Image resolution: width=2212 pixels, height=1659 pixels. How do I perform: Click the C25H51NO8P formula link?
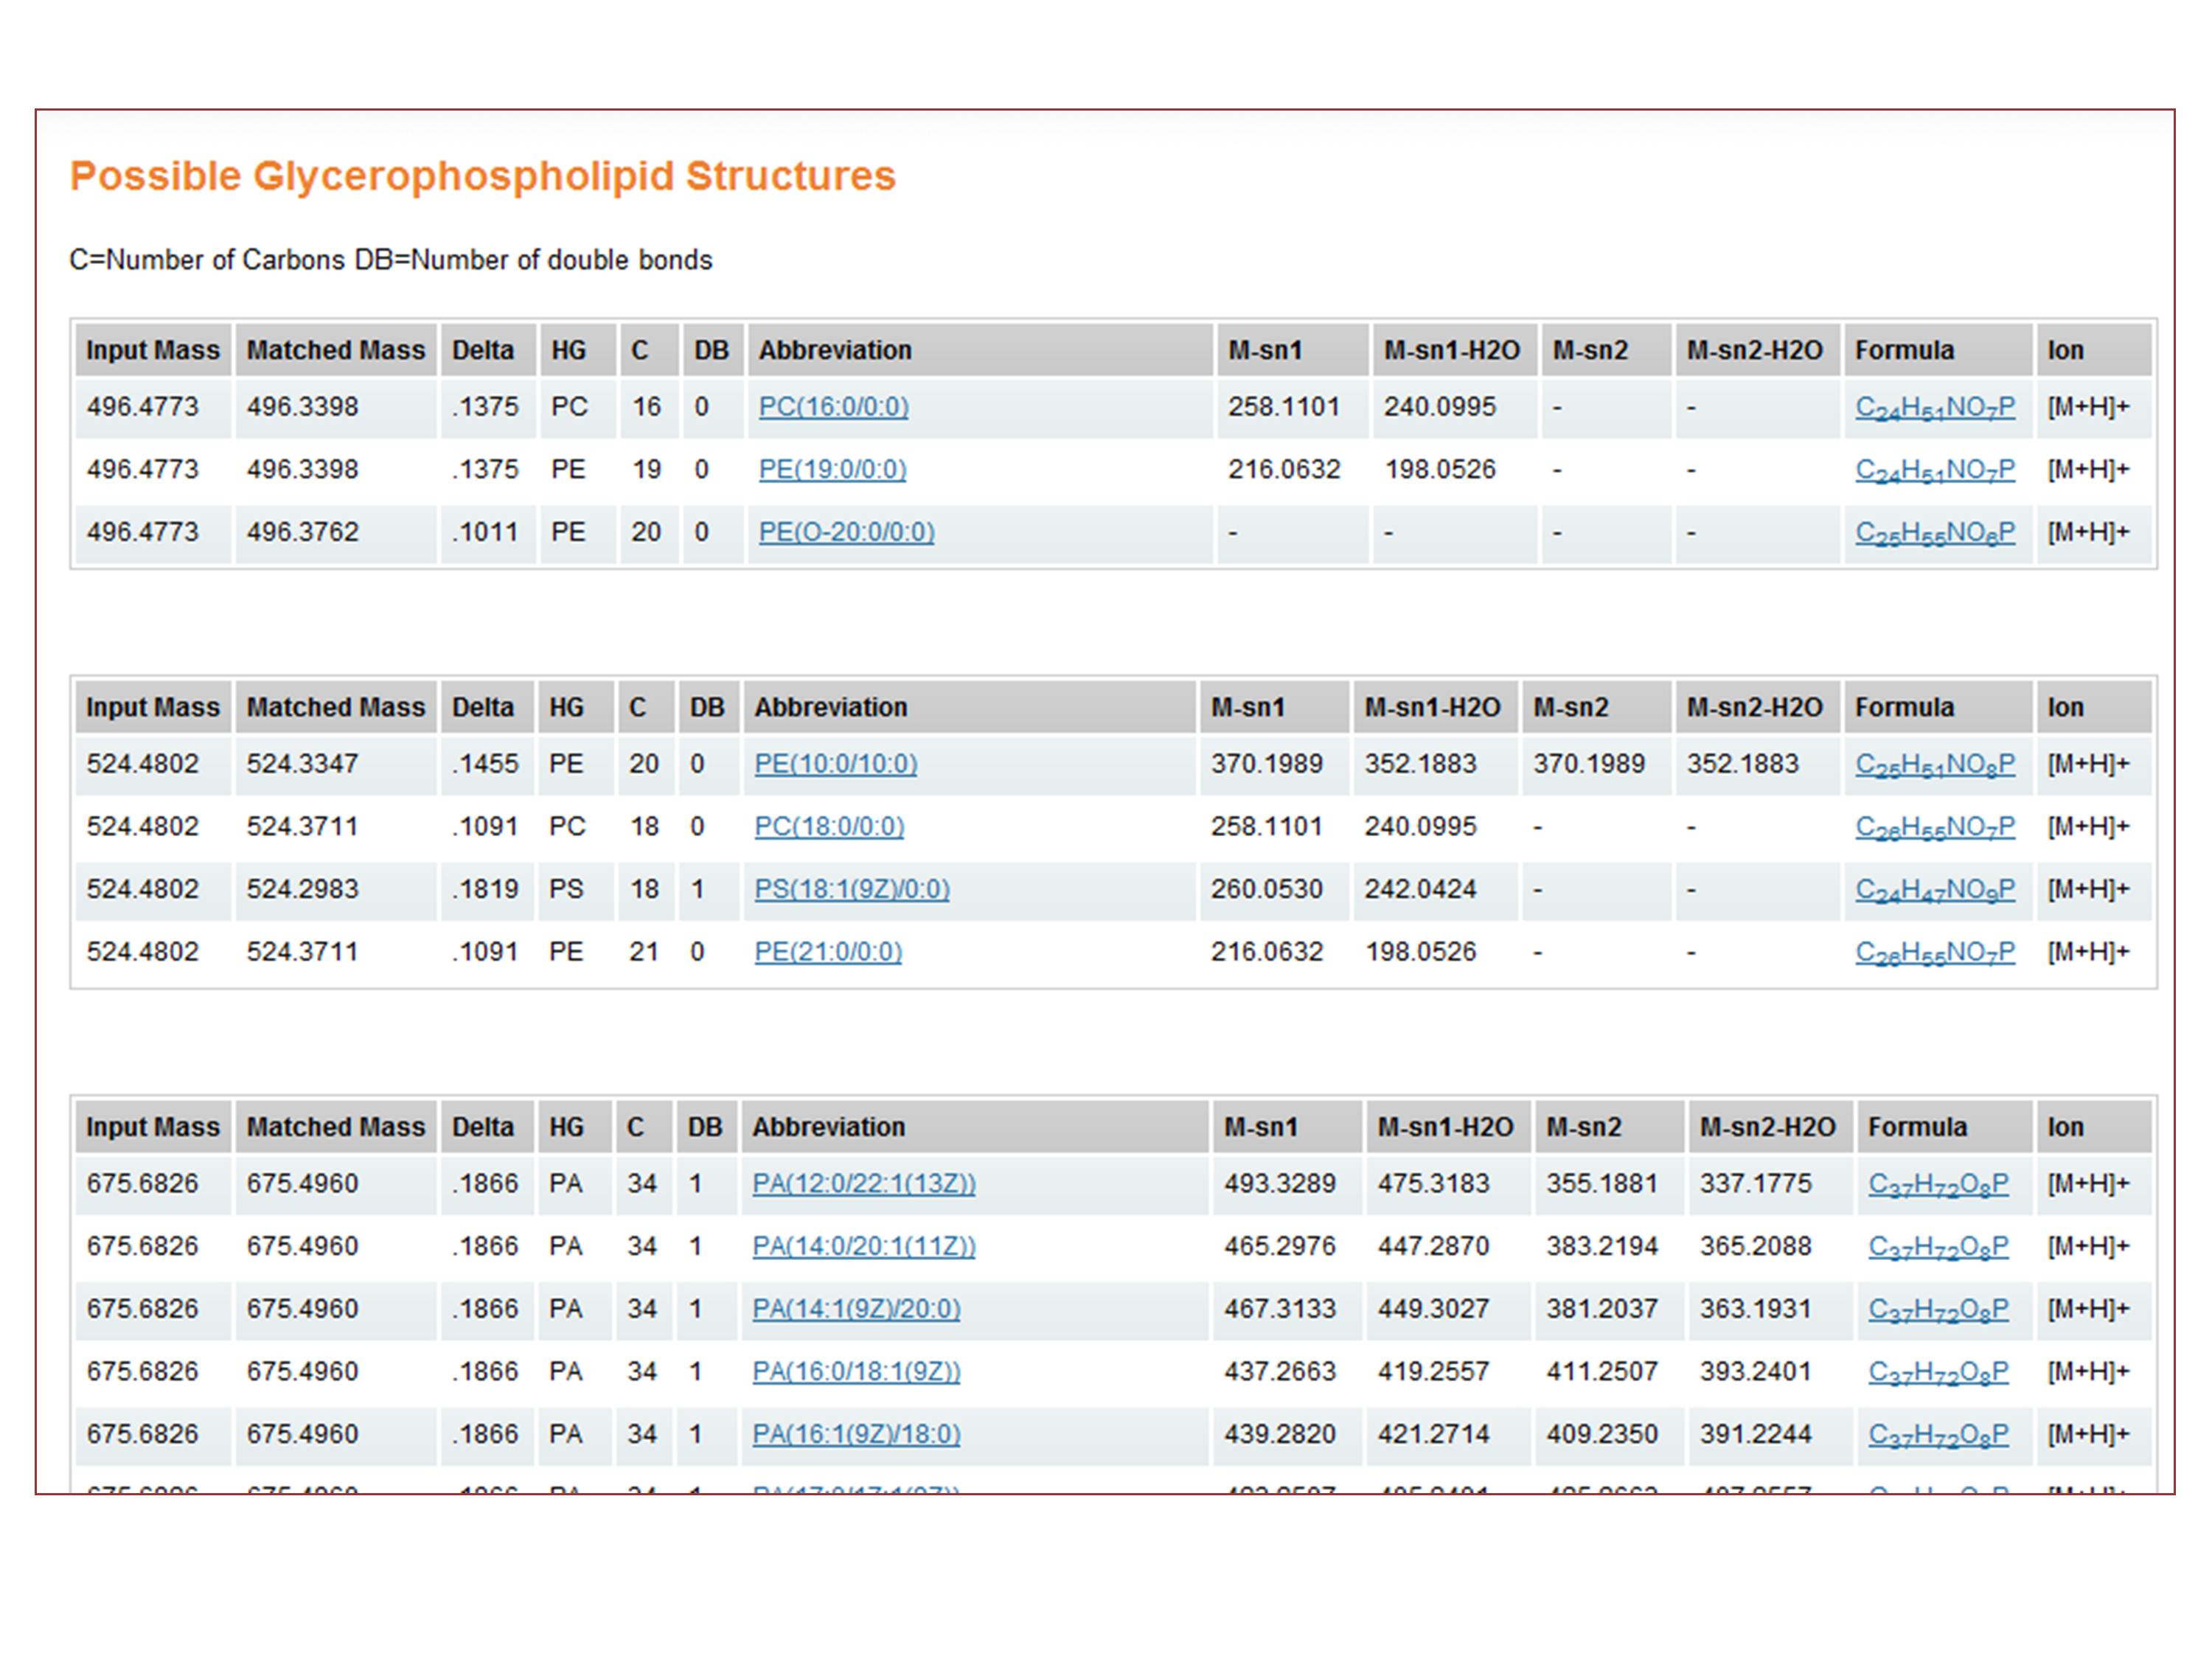click(1935, 765)
